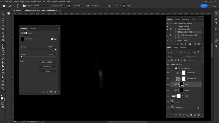Image resolution: width=219 pixels, height=123 pixels.
Task: Open the layer Kind filter dropdown
Action: click(x=173, y=52)
